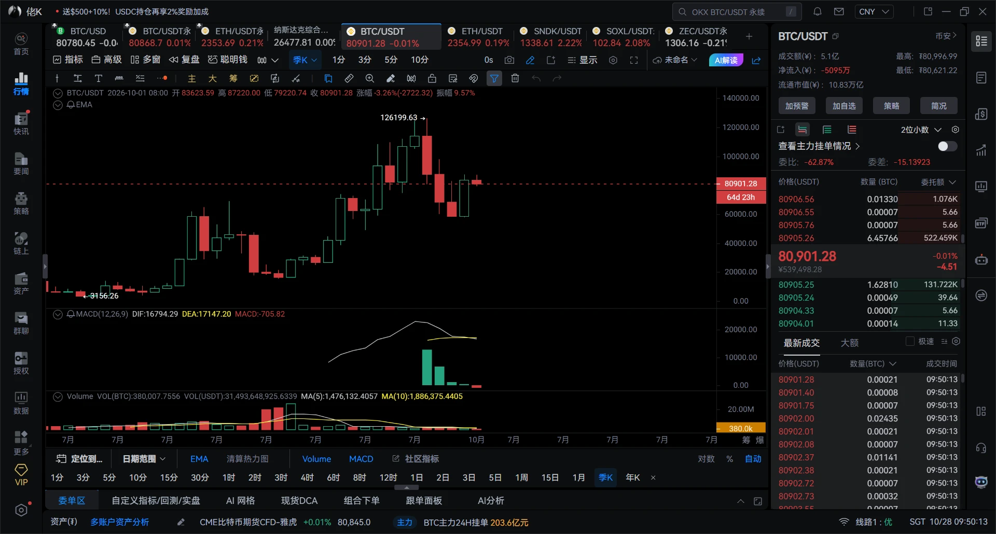Toggle the 查看主力挂单情况 switch
This screenshot has height=534, width=996.
tap(947, 146)
